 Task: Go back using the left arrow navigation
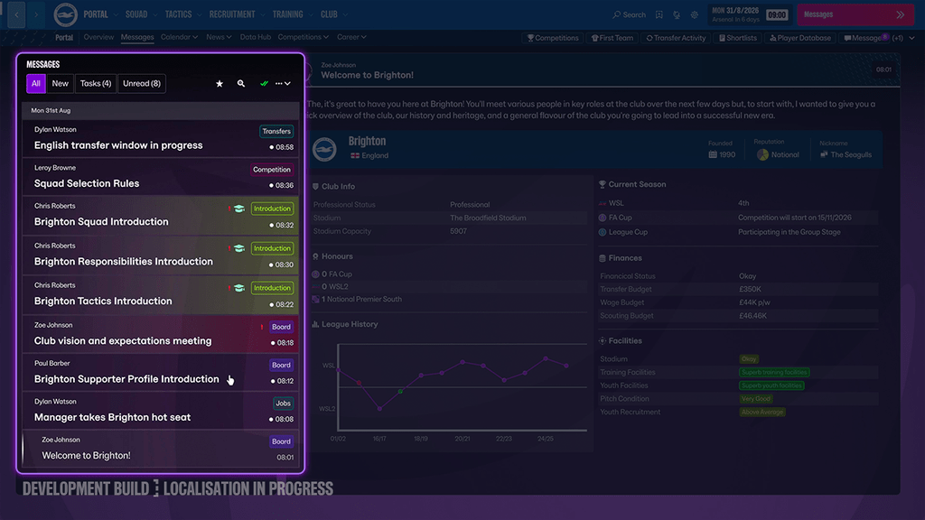16,14
